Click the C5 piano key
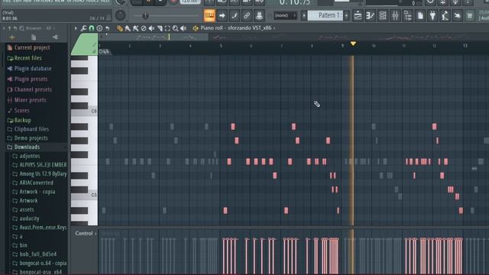The height and width of the screenshot is (275, 489). [85, 196]
